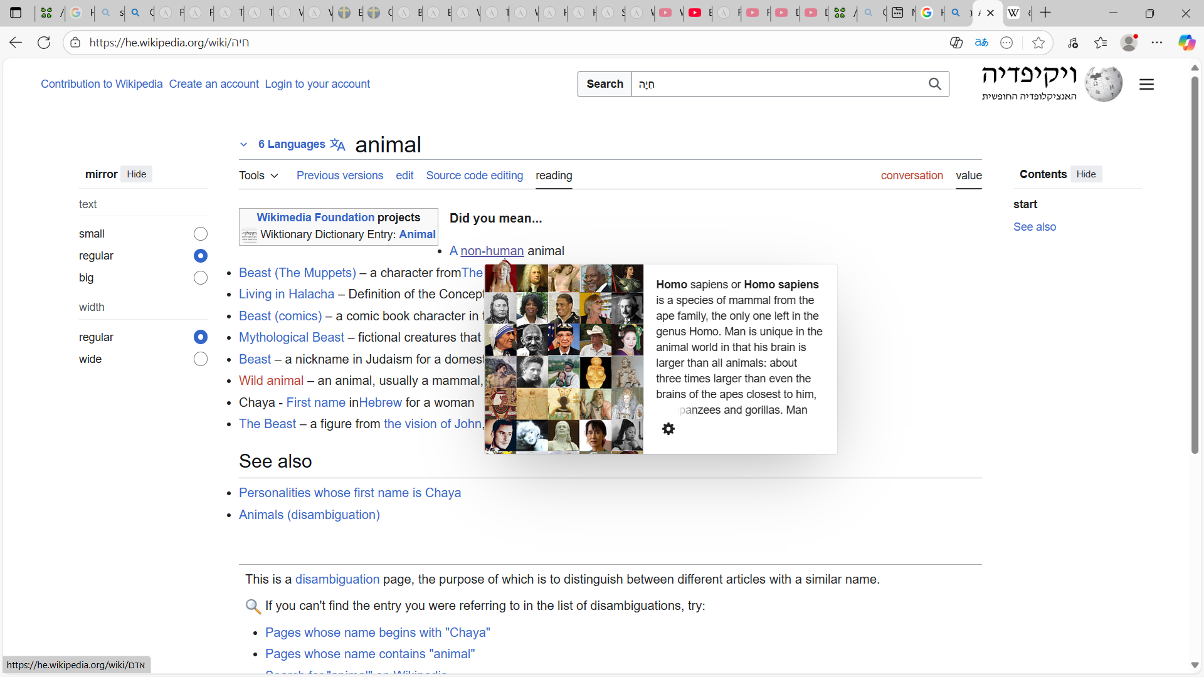Open the Tools dropdown menu
Viewport: 1204px width, 677px height.
pyautogui.click(x=258, y=176)
